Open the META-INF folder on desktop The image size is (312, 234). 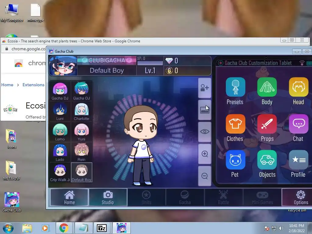[12, 170]
